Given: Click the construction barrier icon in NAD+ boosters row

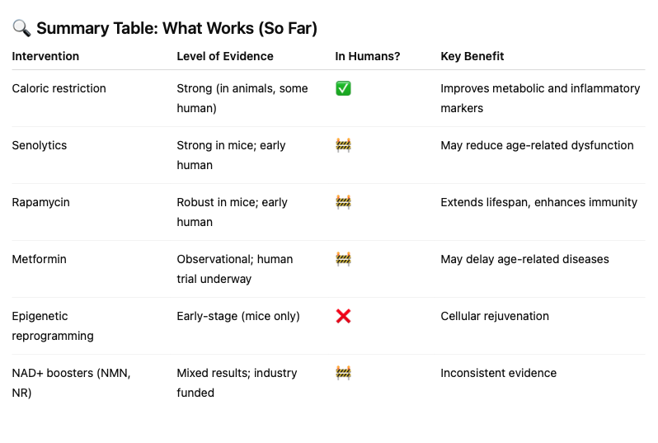Looking at the screenshot, I should click(x=343, y=373).
